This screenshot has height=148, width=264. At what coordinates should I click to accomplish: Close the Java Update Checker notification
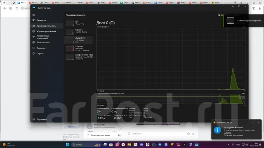pyautogui.click(x=258, y=123)
